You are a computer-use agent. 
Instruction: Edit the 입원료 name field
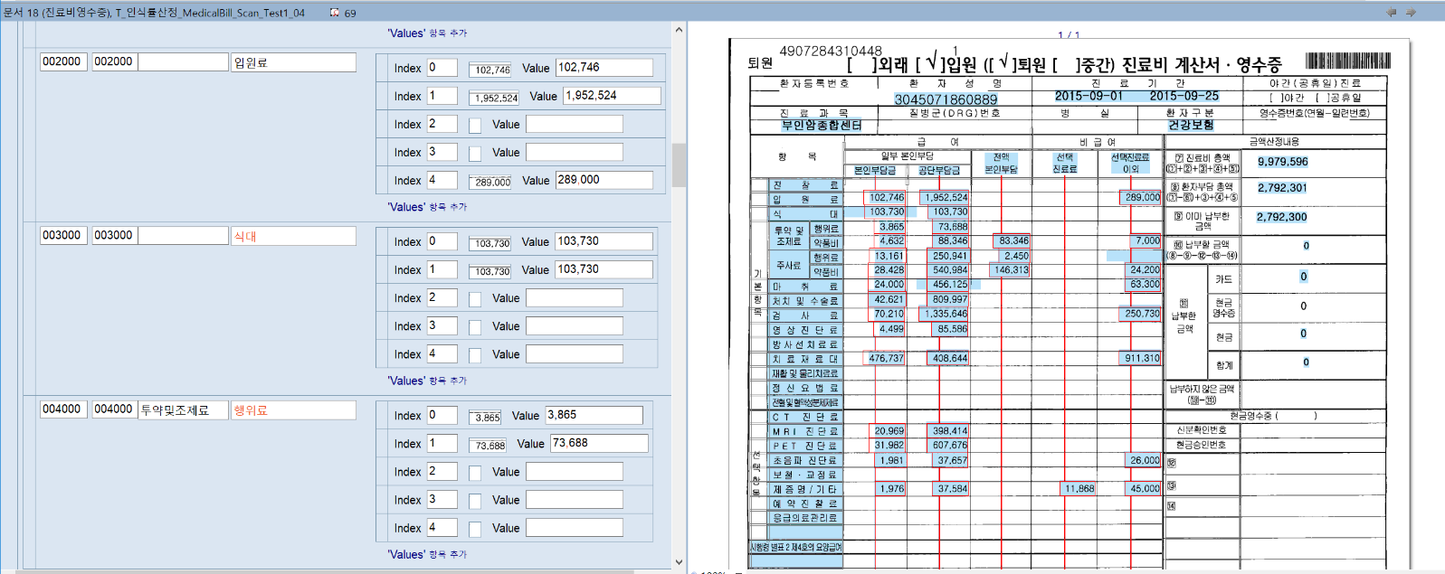click(x=294, y=62)
